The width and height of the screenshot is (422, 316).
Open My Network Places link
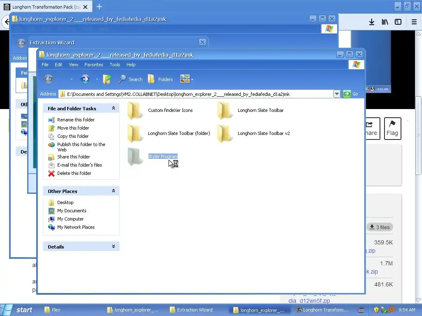76,227
